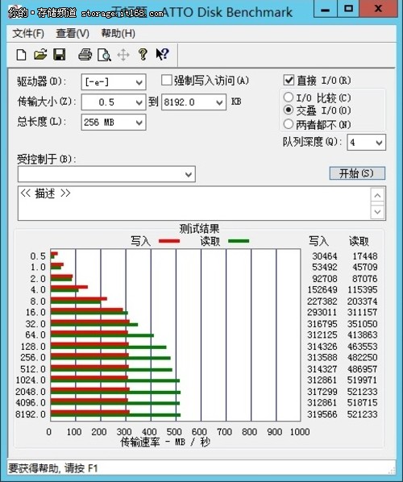This screenshot has height=482, width=403.
Task: Uncheck the 直接 I/O checkbox
Action: [x=289, y=81]
